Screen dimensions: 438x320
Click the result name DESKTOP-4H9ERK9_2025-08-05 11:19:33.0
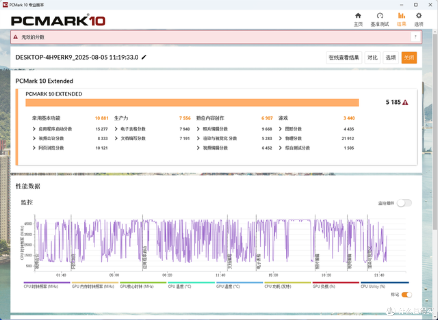[x=77, y=57]
